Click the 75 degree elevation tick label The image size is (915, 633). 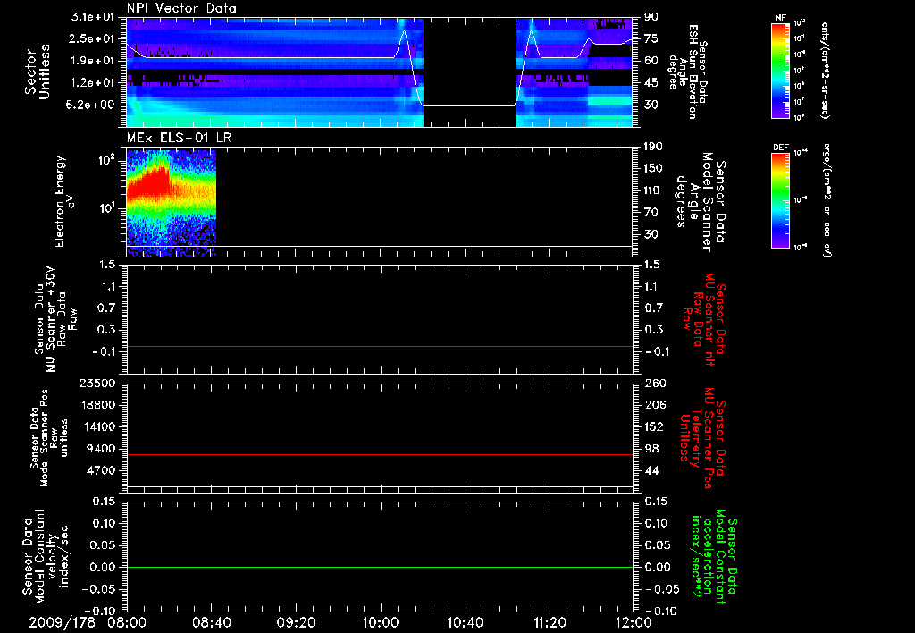coord(651,38)
